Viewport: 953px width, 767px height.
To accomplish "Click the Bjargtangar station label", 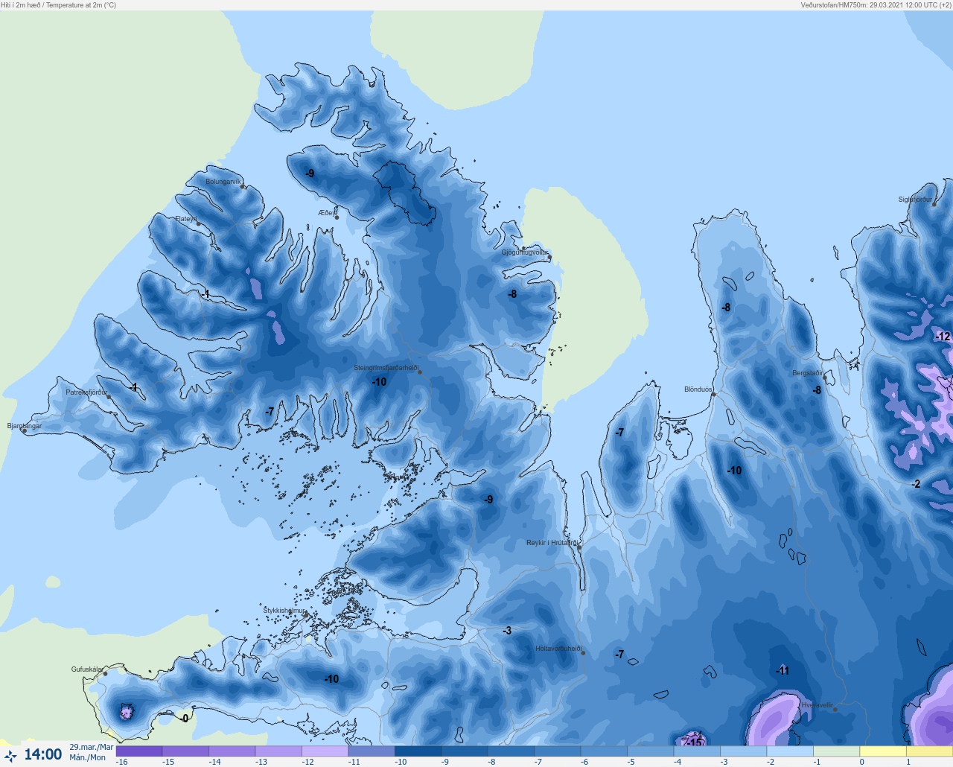I will tap(25, 426).
